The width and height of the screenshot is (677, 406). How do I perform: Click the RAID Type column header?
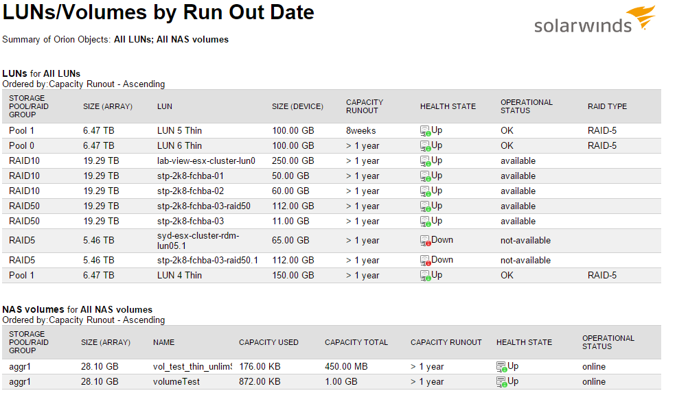click(x=607, y=106)
